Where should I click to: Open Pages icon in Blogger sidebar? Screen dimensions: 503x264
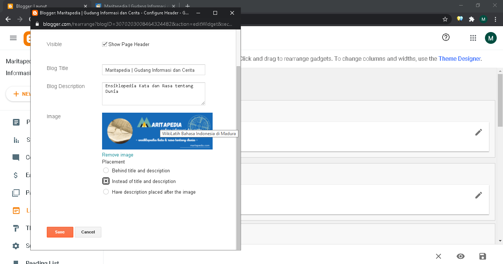point(16,193)
